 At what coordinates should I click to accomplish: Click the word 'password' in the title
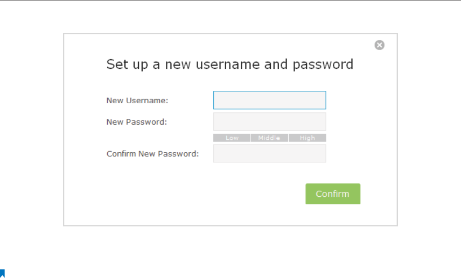point(323,65)
